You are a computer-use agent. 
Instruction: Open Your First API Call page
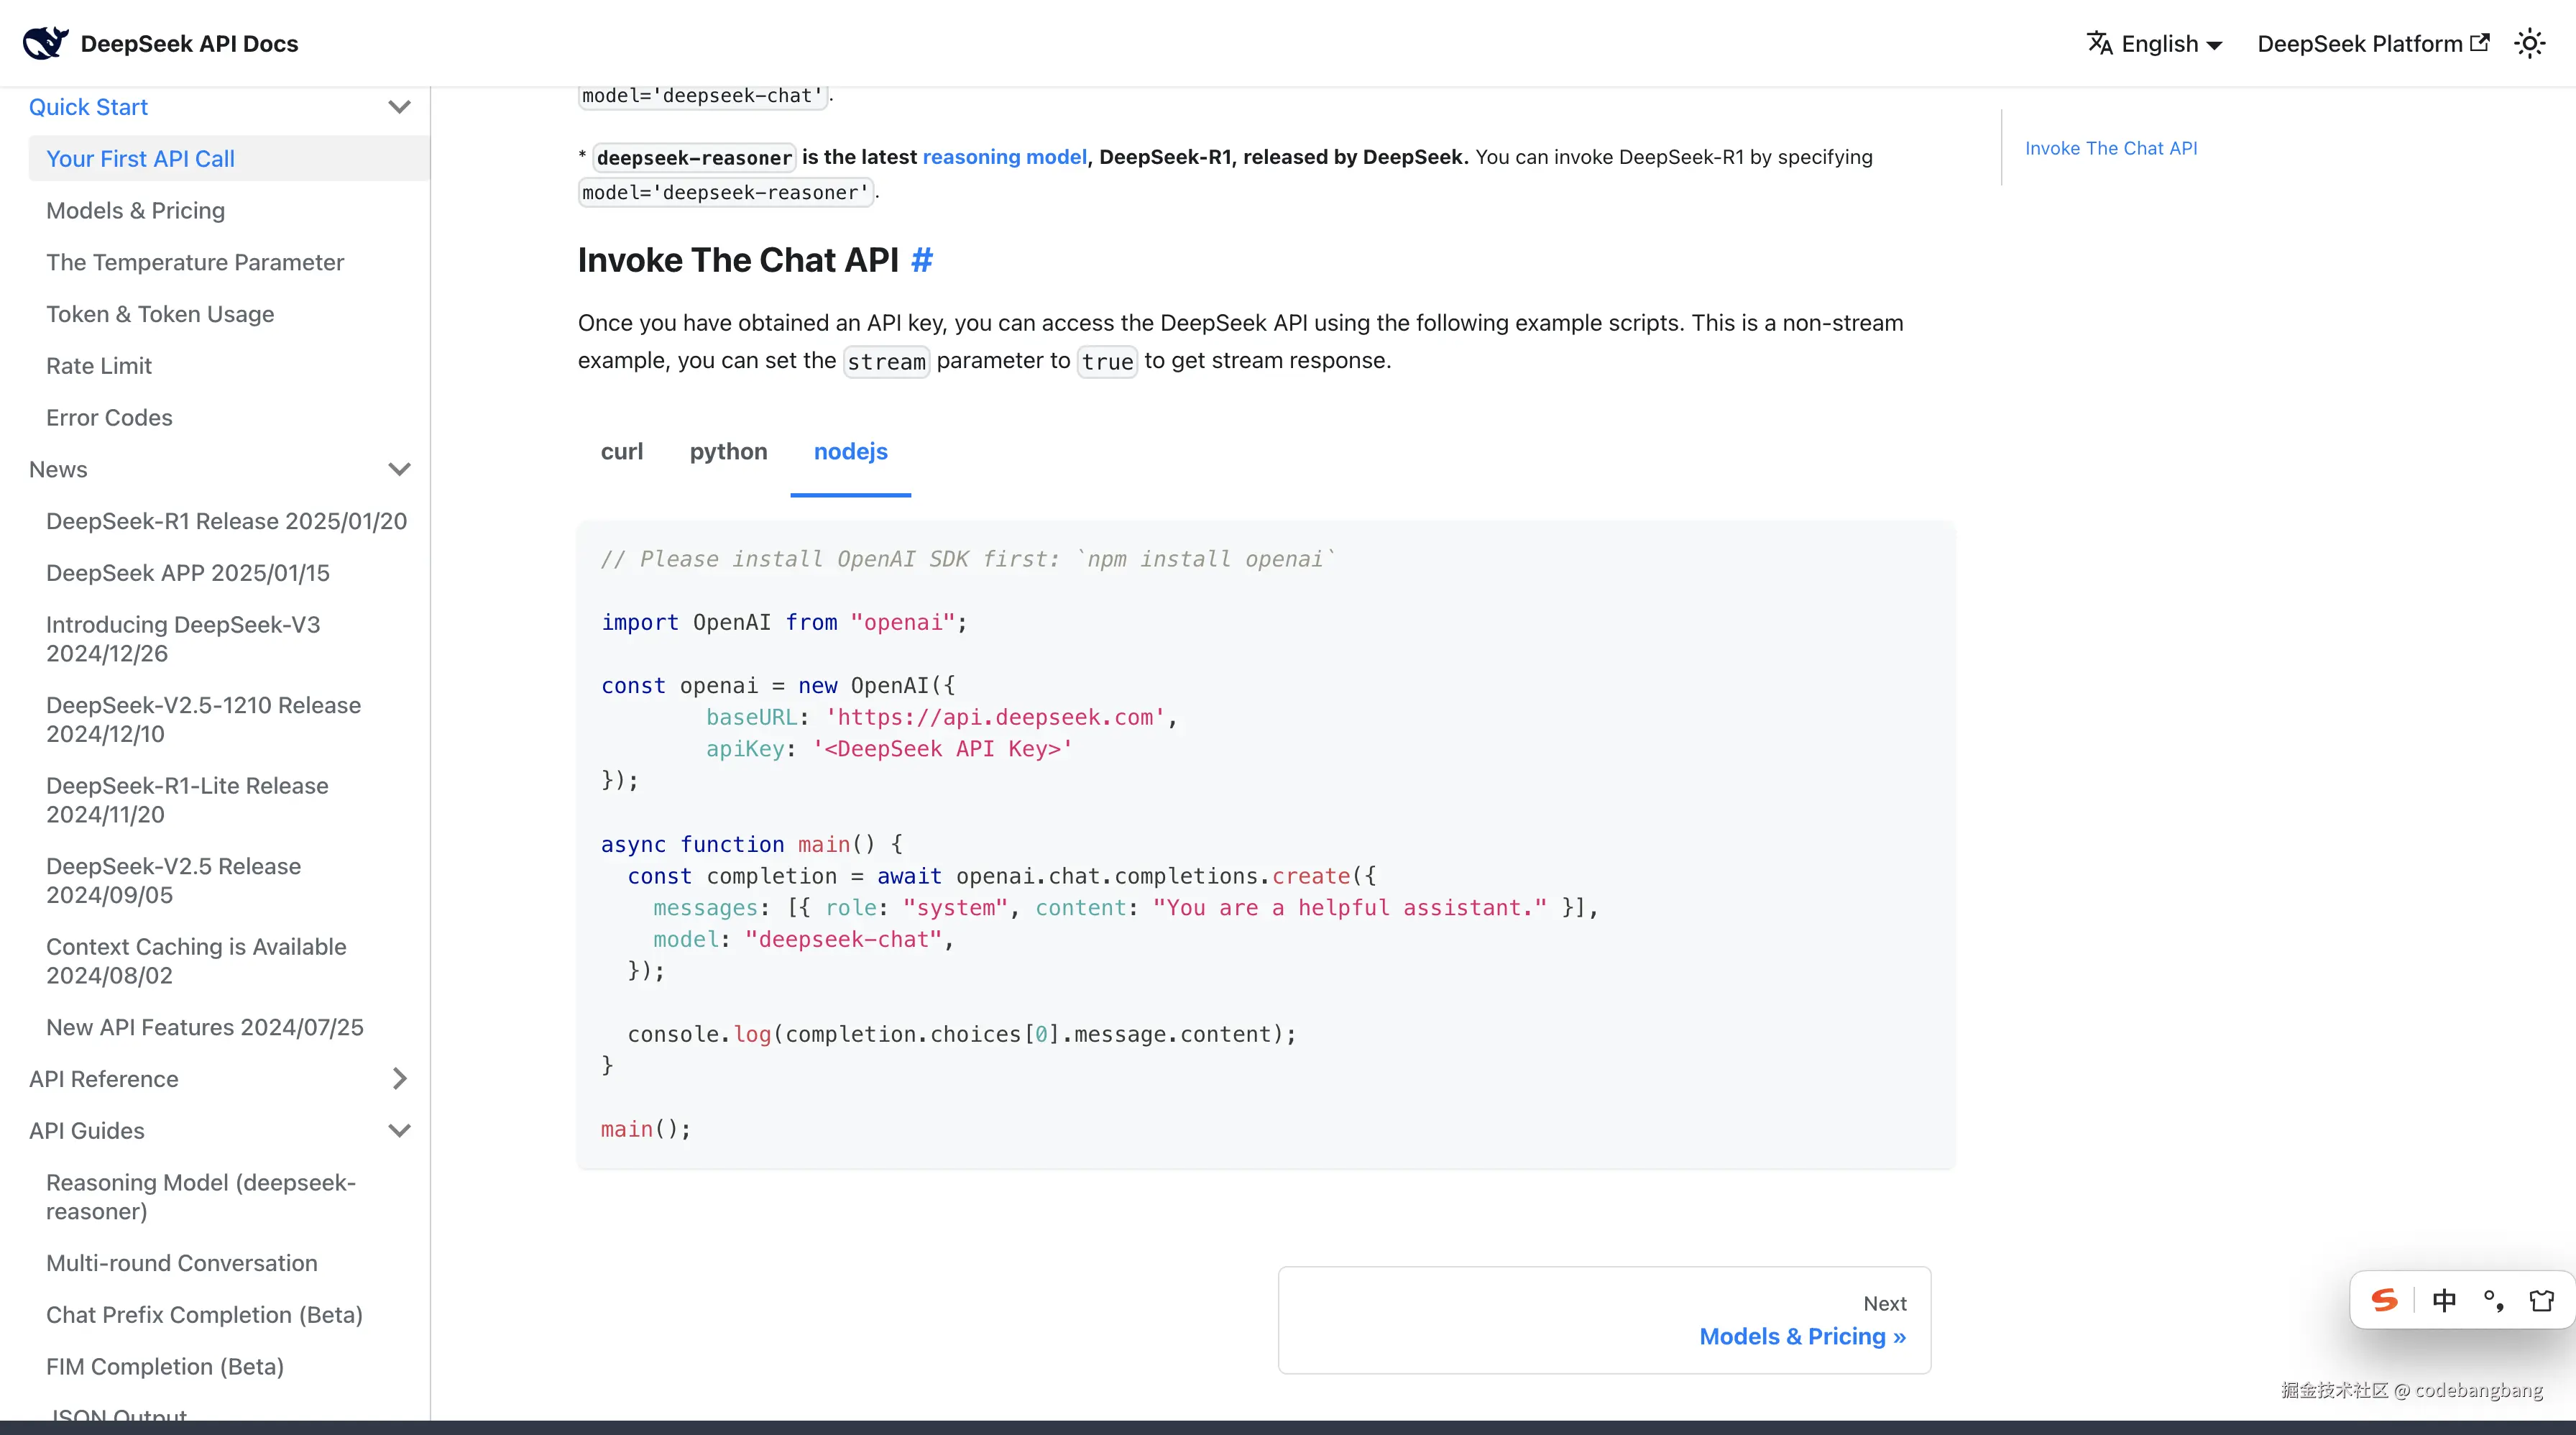(229, 159)
